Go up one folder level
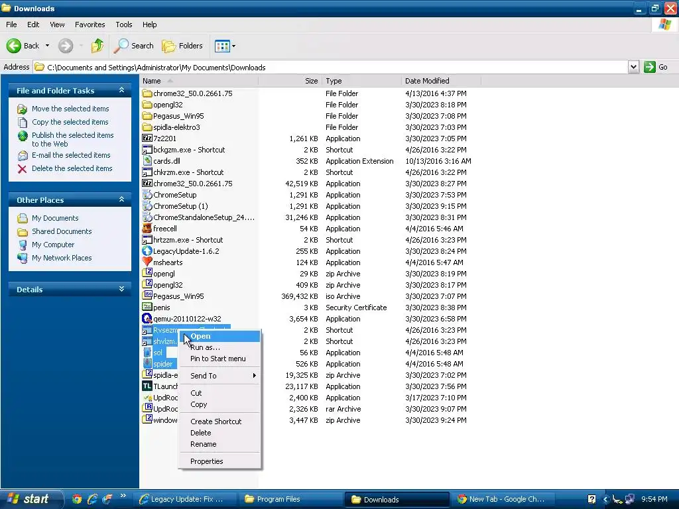Image resolution: width=679 pixels, height=509 pixels. (97, 46)
